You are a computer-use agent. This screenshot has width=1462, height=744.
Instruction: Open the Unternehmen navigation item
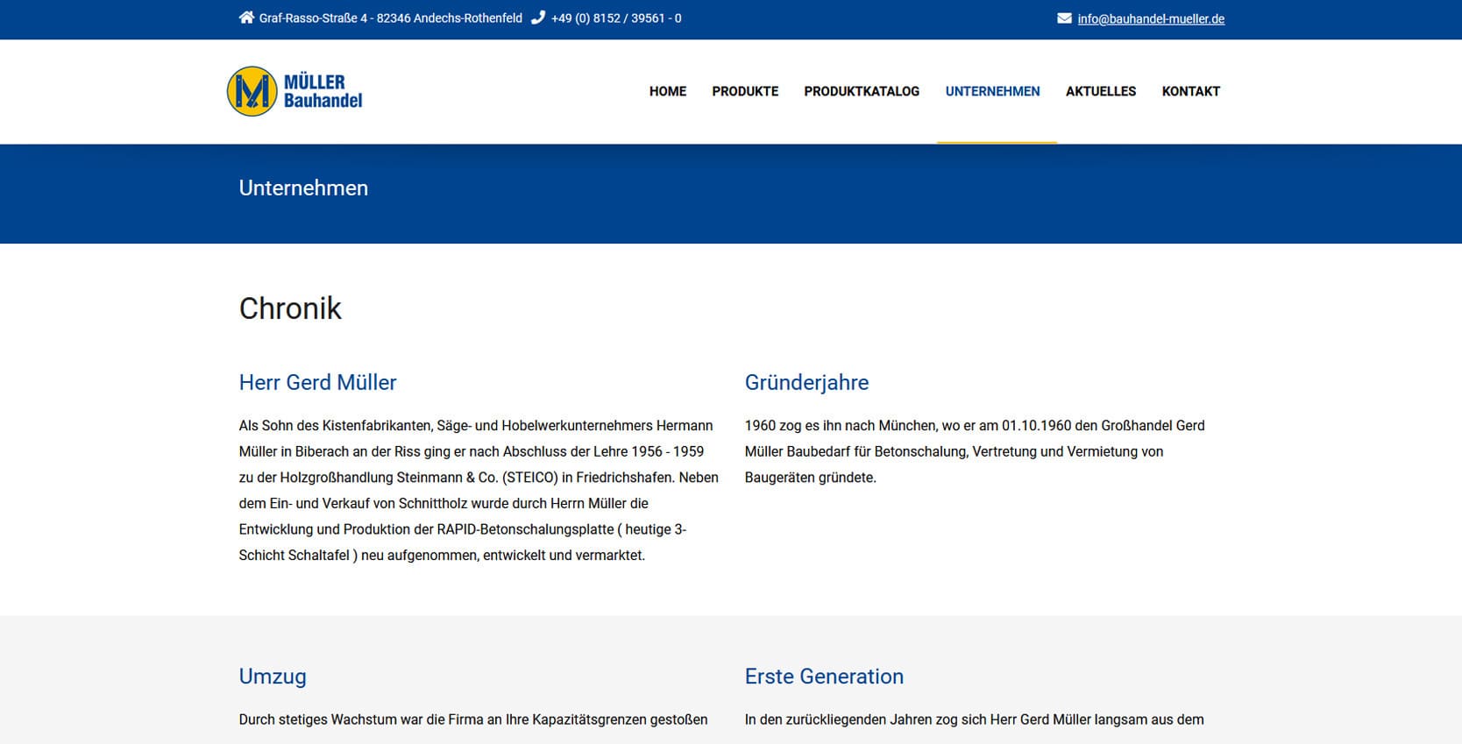[992, 91]
